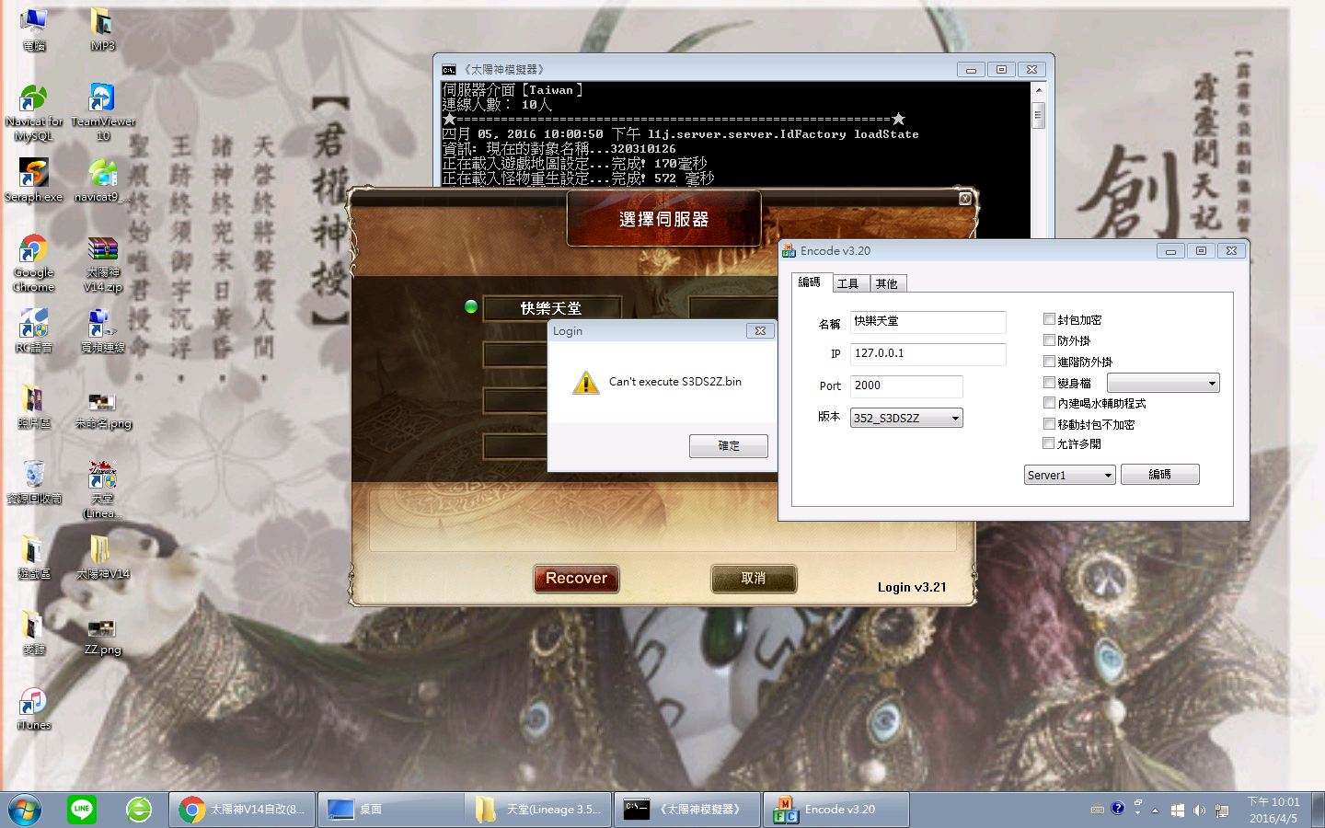Image resolution: width=1325 pixels, height=828 pixels.
Task: Select the RC語音 desktop shortcut
Action: click(34, 331)
